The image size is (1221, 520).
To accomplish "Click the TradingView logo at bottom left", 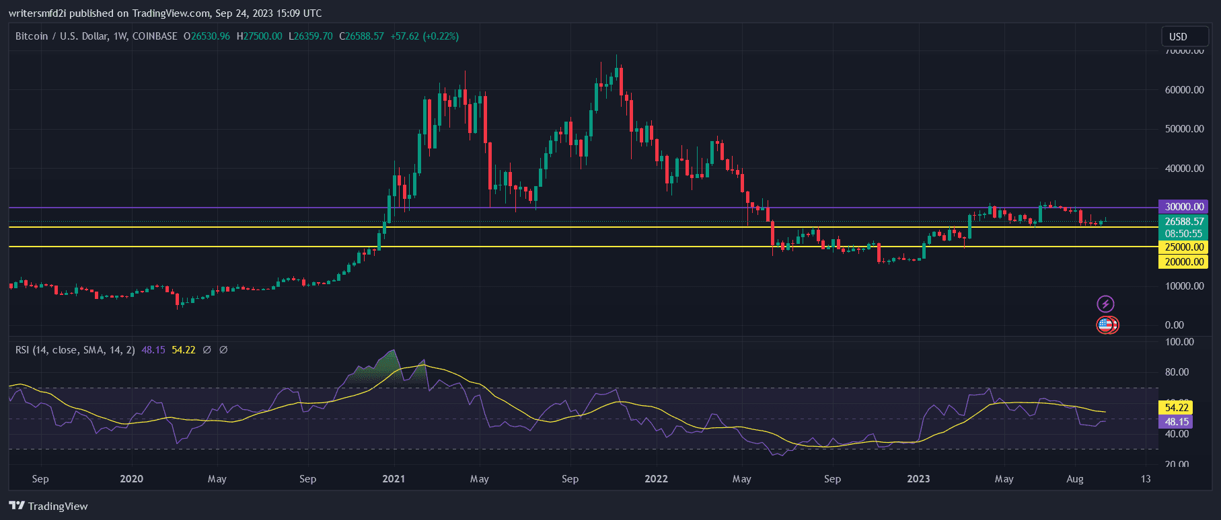I will 48,506.
